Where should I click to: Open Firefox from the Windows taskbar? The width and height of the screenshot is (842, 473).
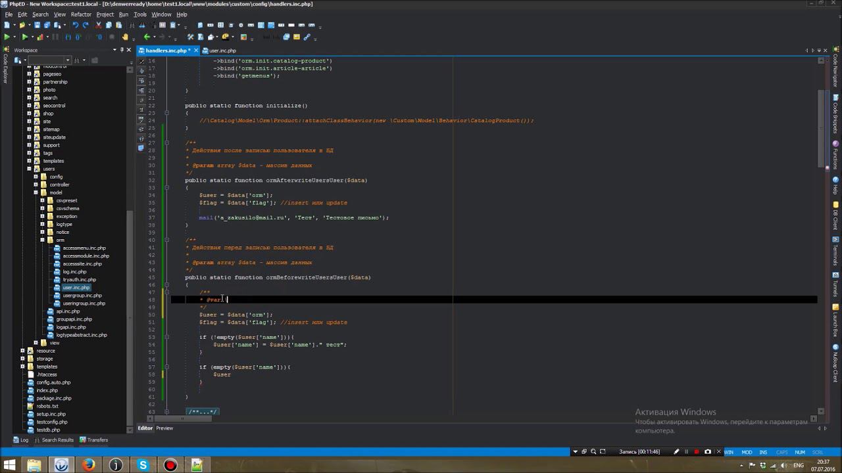point(89,465)
